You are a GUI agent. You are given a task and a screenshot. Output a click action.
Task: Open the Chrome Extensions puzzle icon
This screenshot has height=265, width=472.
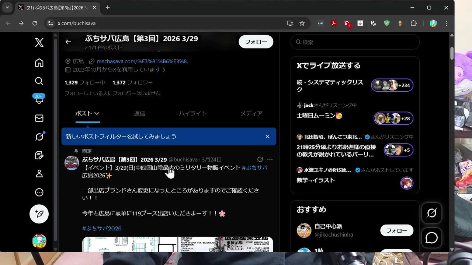tap(414, 23)
